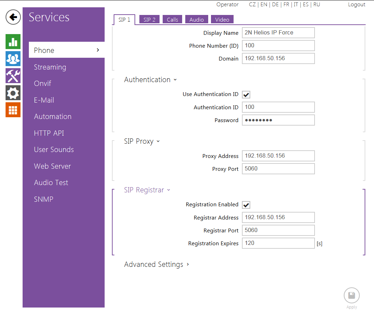Switch to the SIP 2 tab
The height and width of the screenshot is (311, 374).
point(149,19)
